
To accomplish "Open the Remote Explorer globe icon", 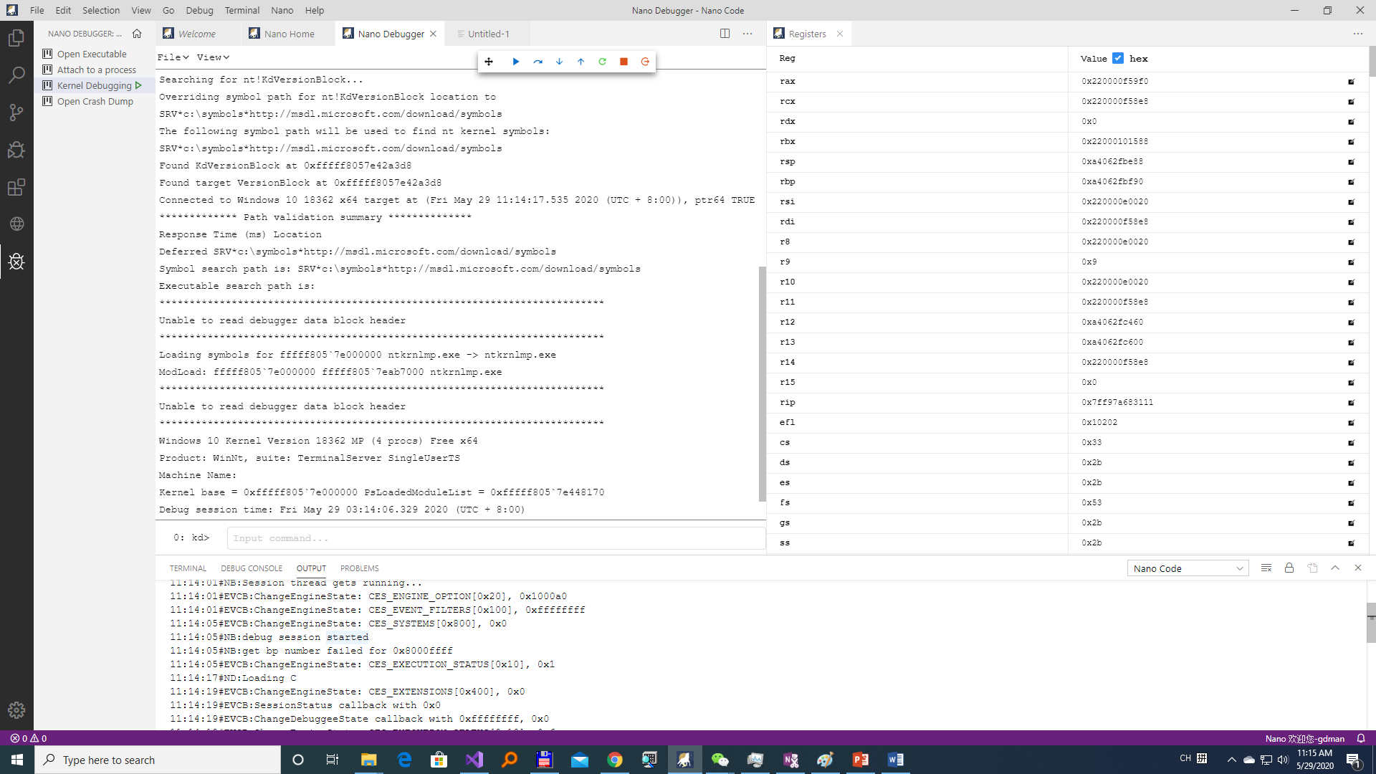I will tap(16, 224).
